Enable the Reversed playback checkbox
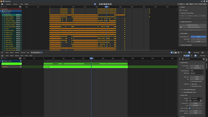This screenshot has height=117, width=208. [x=191, y=84]
